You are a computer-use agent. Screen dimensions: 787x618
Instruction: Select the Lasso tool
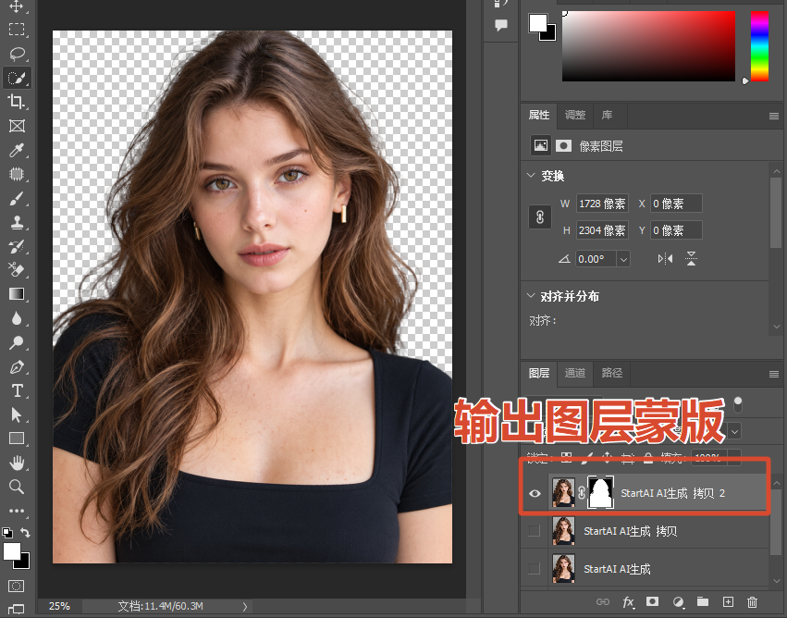(17, 54)
